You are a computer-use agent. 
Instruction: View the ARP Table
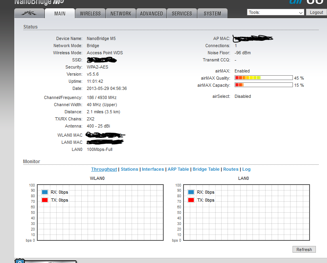(178, 169)
